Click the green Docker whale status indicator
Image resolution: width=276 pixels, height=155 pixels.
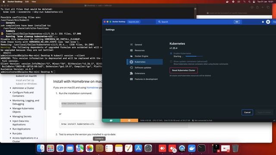(111, 121)
